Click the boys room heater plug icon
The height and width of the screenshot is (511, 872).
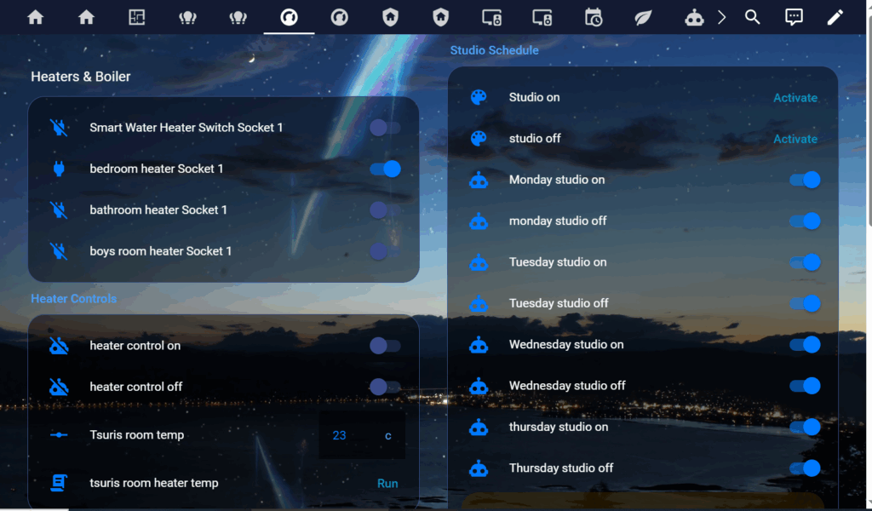point(59,250)
